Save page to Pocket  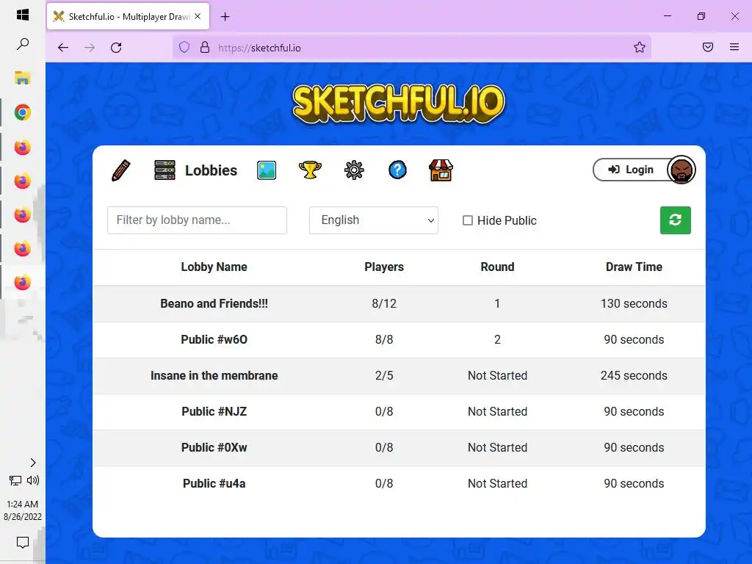click(707, 47)
